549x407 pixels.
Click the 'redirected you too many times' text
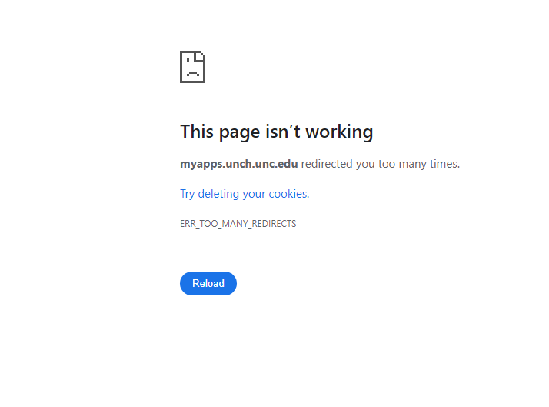[x=381, y=164]
